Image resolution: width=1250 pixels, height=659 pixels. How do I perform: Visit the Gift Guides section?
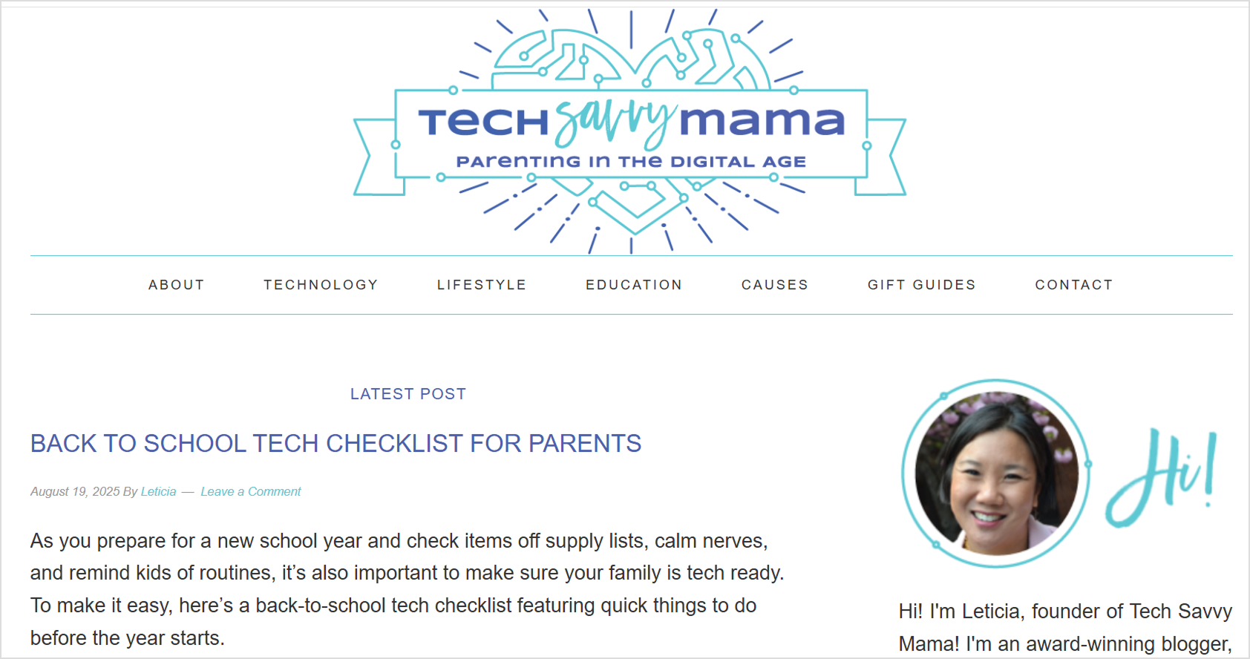click(922, 285)
